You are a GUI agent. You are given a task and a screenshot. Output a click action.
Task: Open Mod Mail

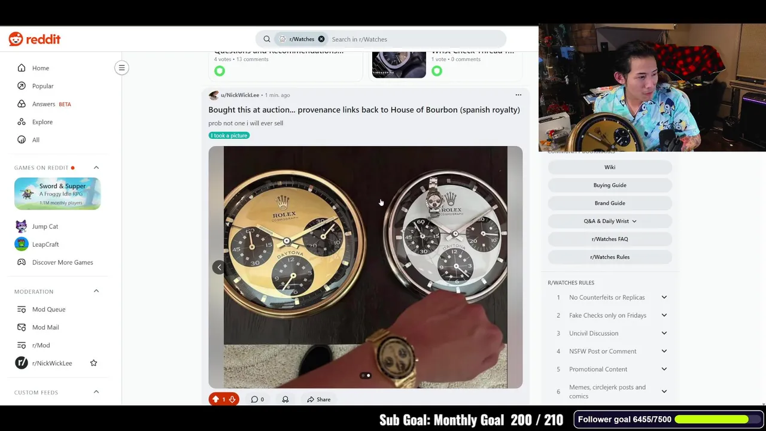pyautogui.click(x=45, y=327)
